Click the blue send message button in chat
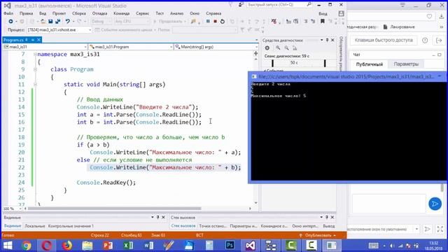Image resolution: width=448 pixels, height=252 pixels. (435, 204)
